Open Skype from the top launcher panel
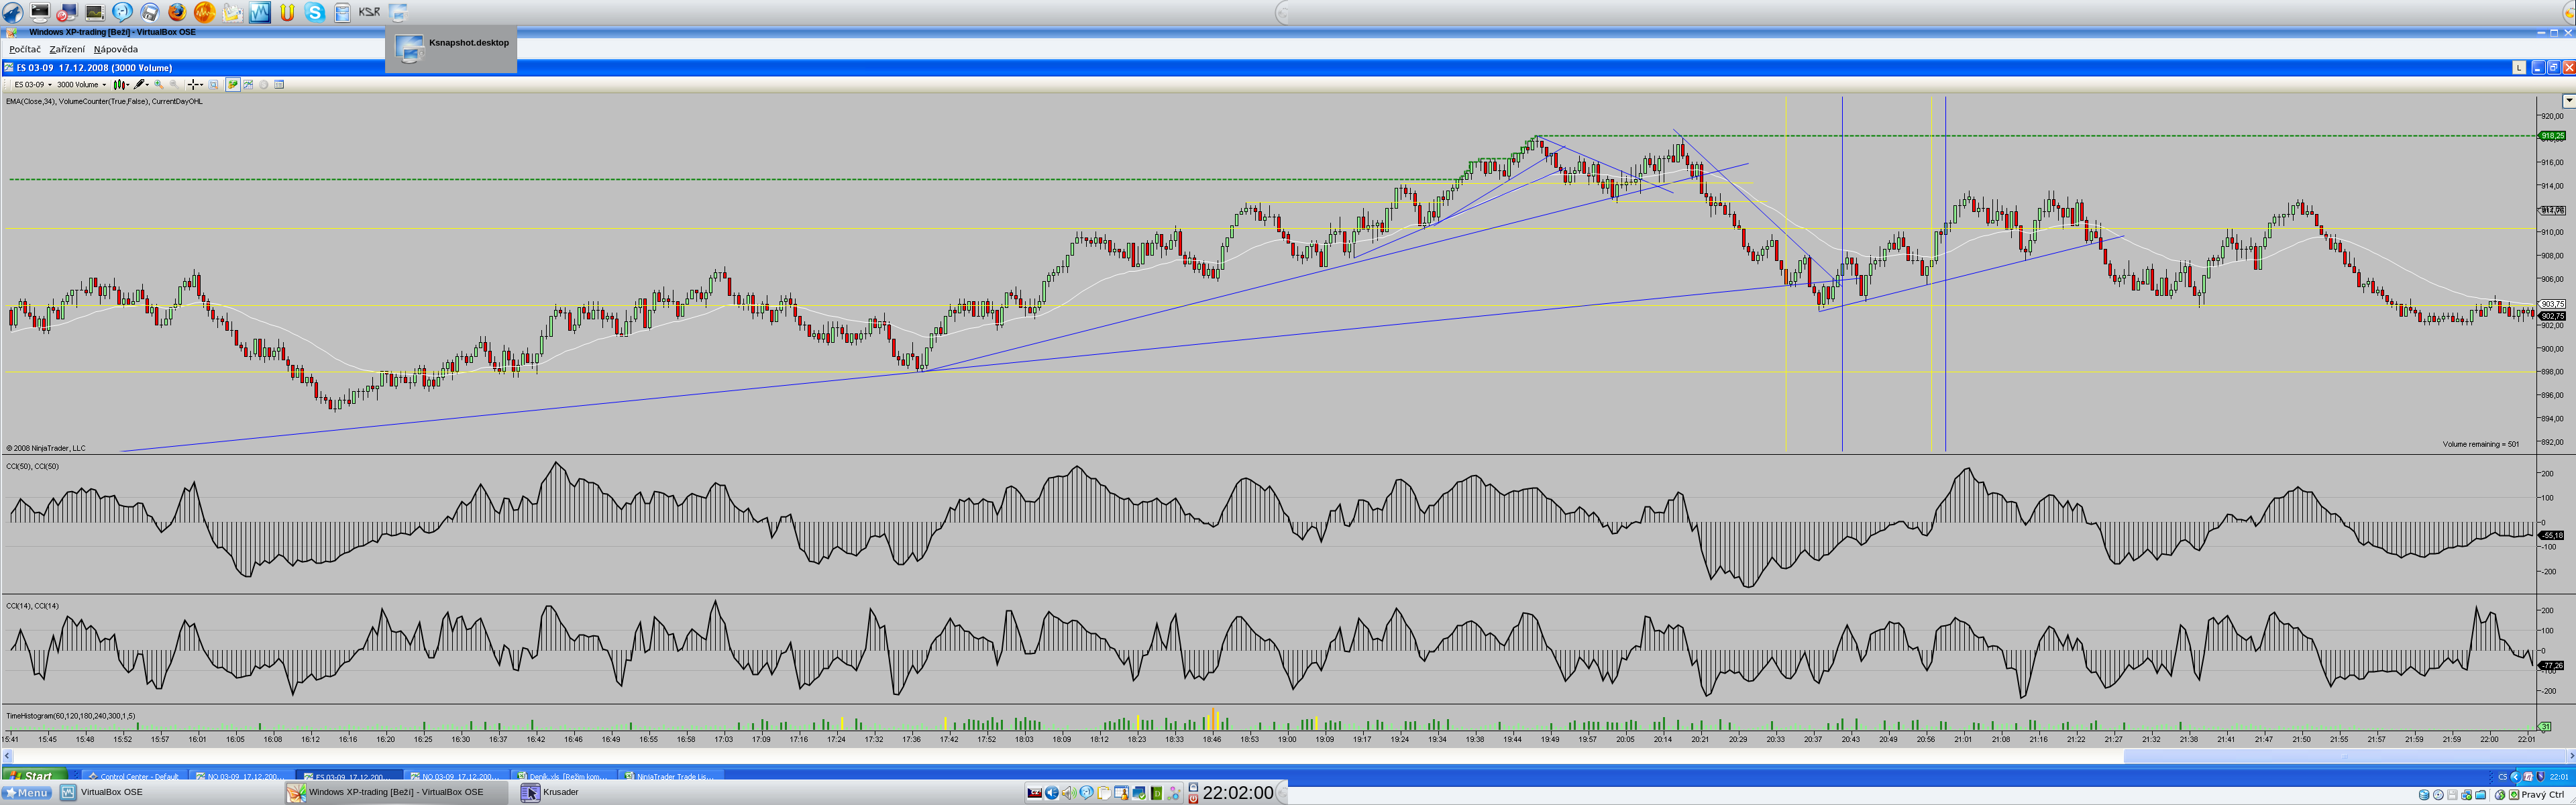 pos(315,12)
